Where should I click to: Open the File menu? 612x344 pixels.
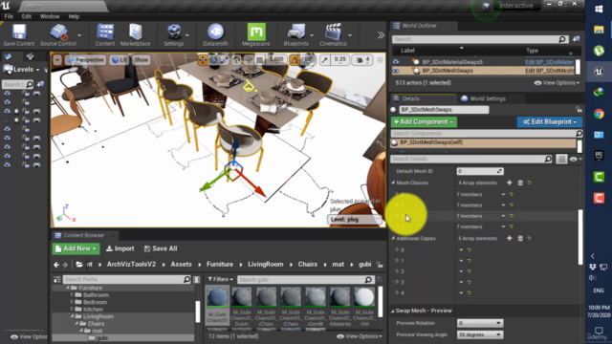pos(9,16)
